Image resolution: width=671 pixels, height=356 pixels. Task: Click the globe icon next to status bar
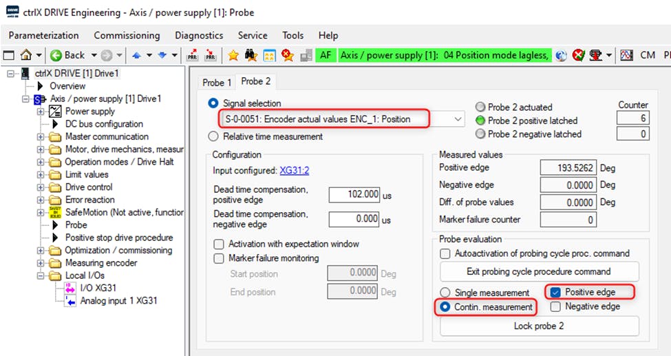tap(562, 55)
